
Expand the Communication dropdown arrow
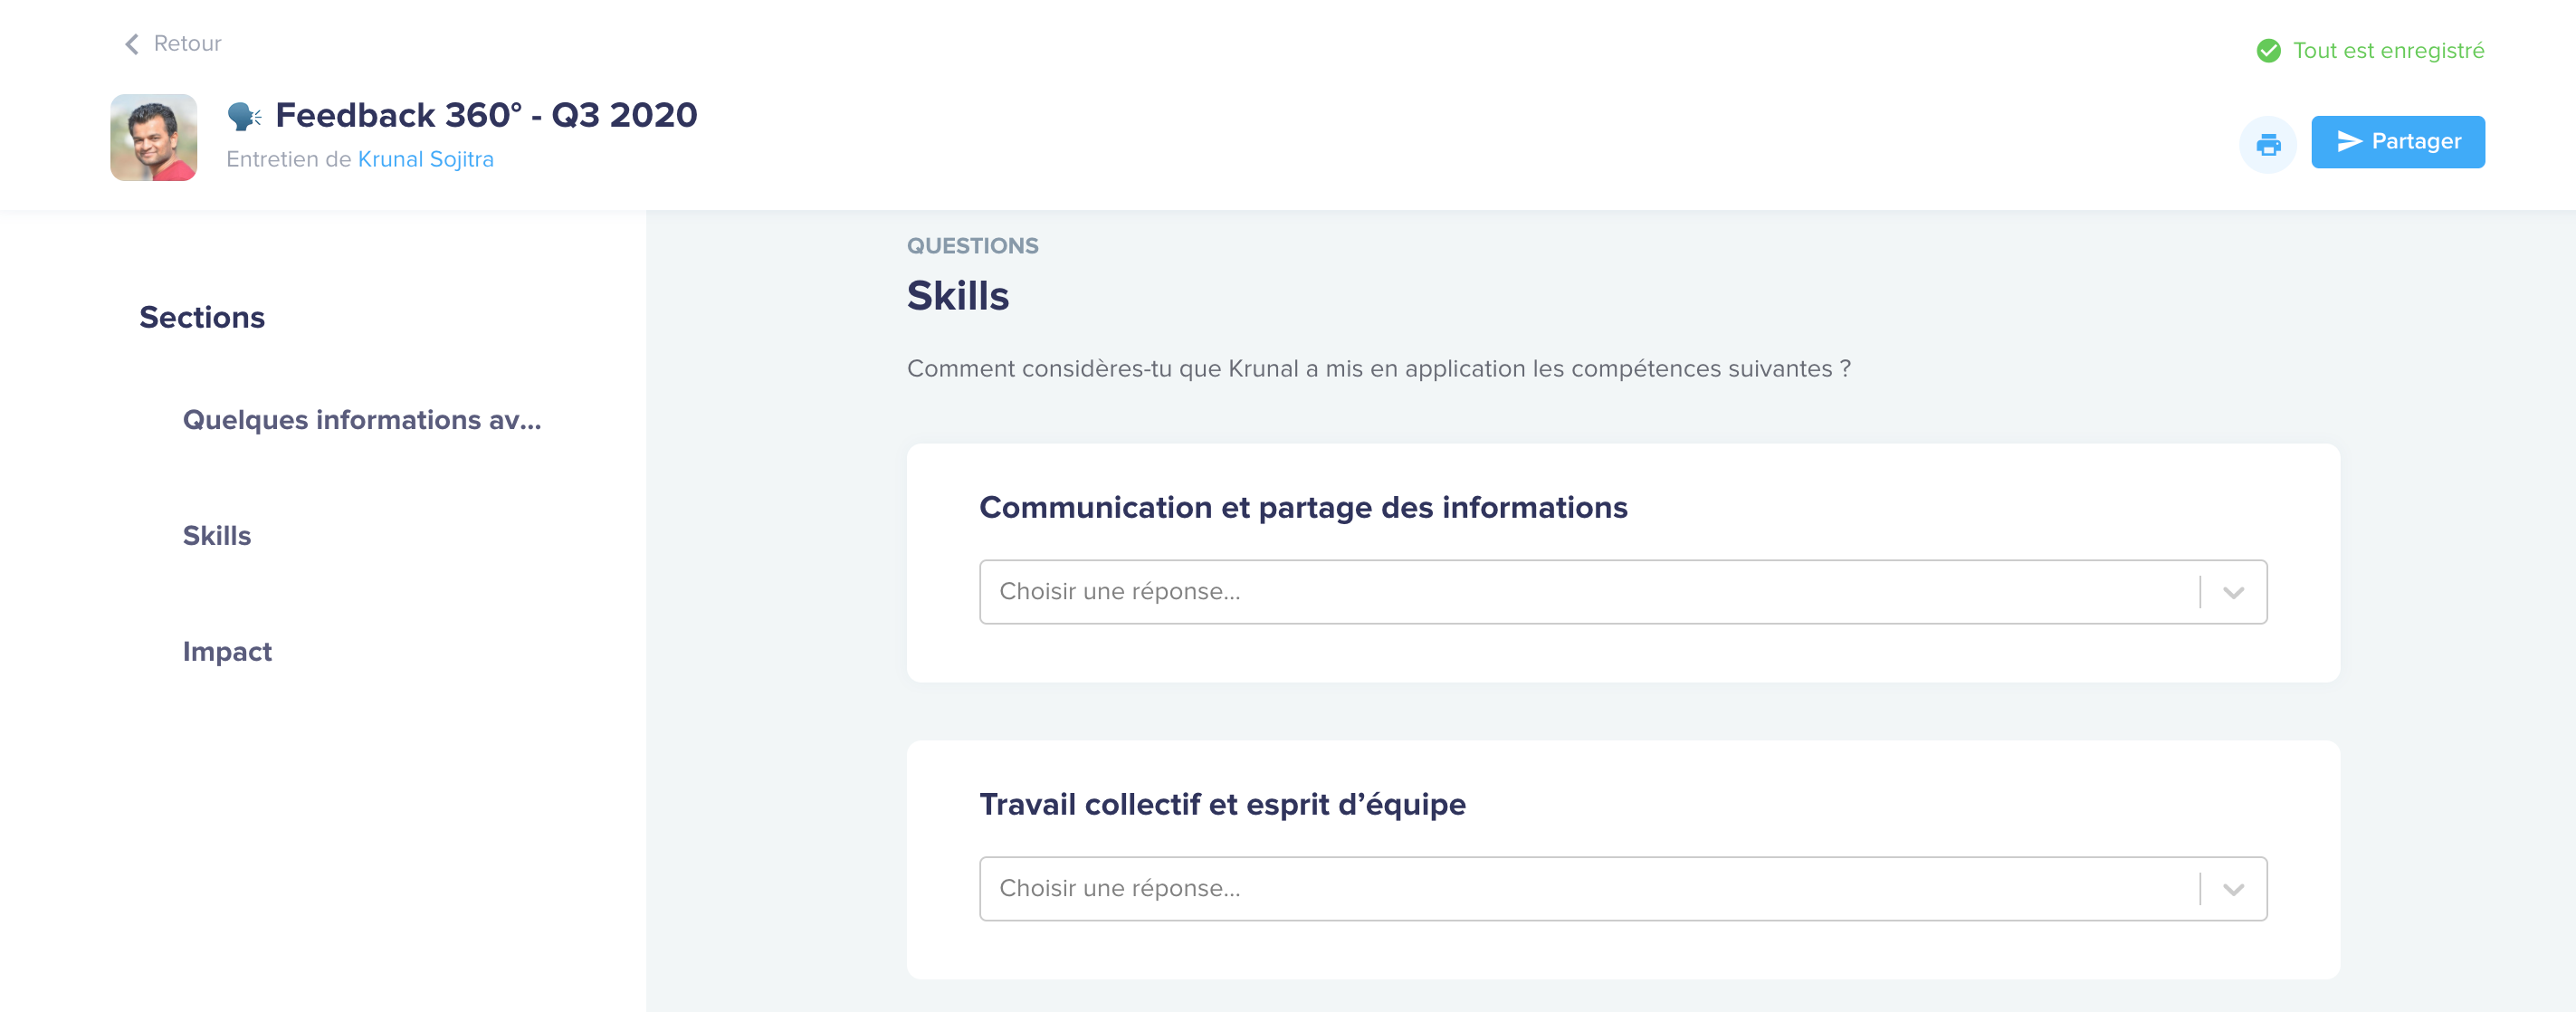tap(2233, 592)
